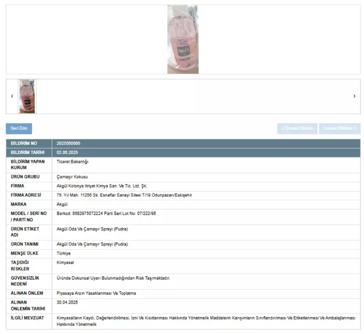The height and width of the screenshot is (334, 364).
Task: Open previous notice via Önceki Bildirim
Action: (x=297, y=128)
